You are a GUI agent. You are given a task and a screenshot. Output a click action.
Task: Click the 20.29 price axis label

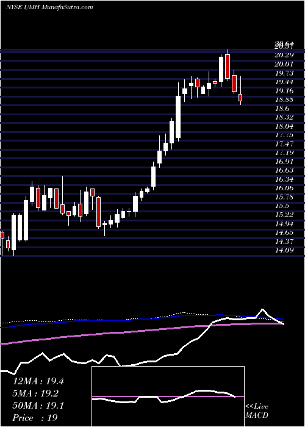[284, 55]
